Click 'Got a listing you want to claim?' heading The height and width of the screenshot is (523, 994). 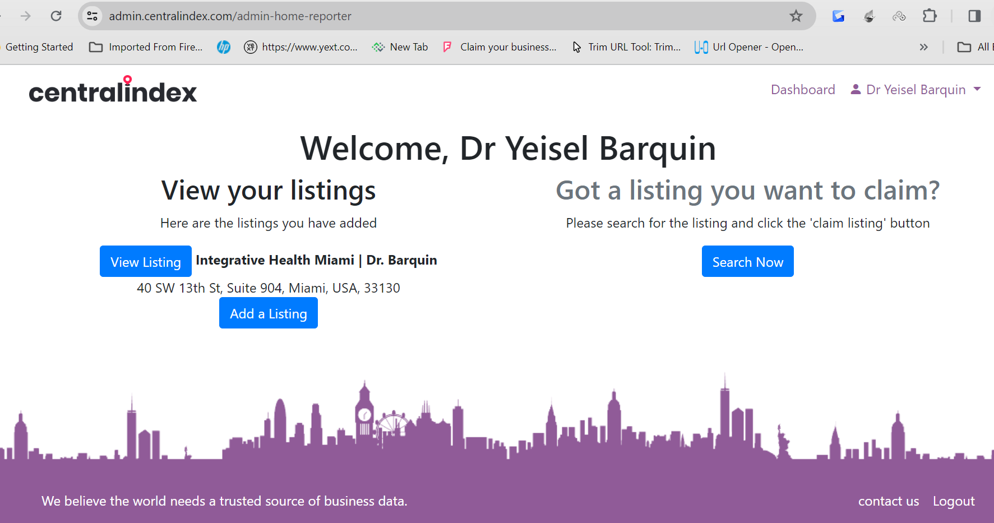coord(748,191)
